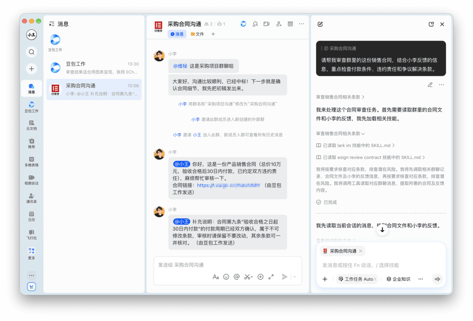The image size is (473, 321).
Task: Click the plus attachment icon in composer
Action: pos(261,277)
